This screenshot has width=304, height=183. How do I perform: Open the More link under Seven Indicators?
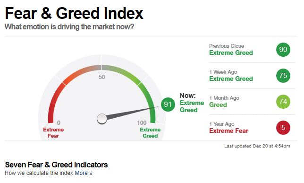pyautogui.click(x=84, y=173)
